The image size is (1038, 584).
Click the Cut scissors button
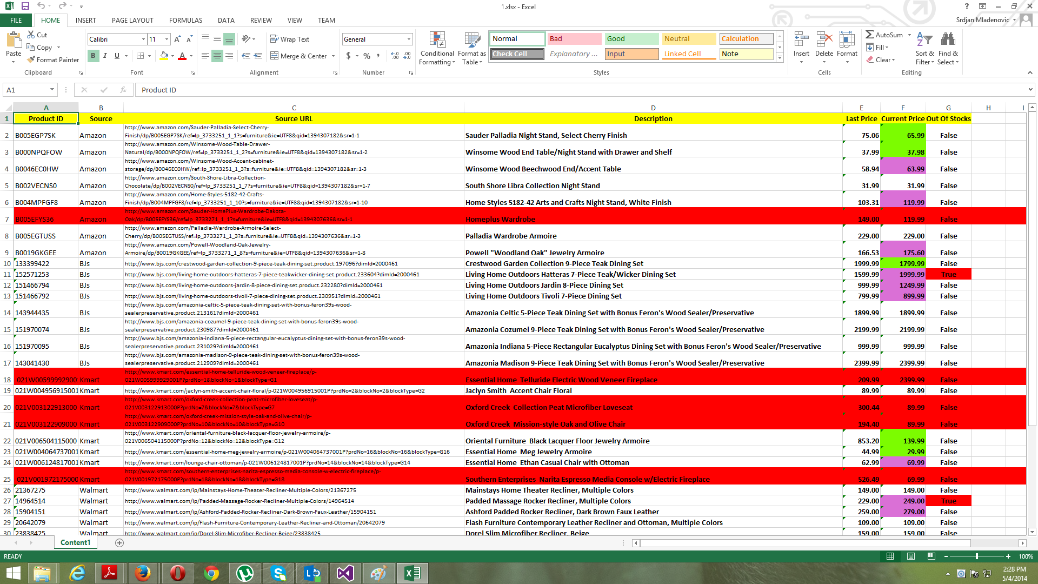pos(37,35)
